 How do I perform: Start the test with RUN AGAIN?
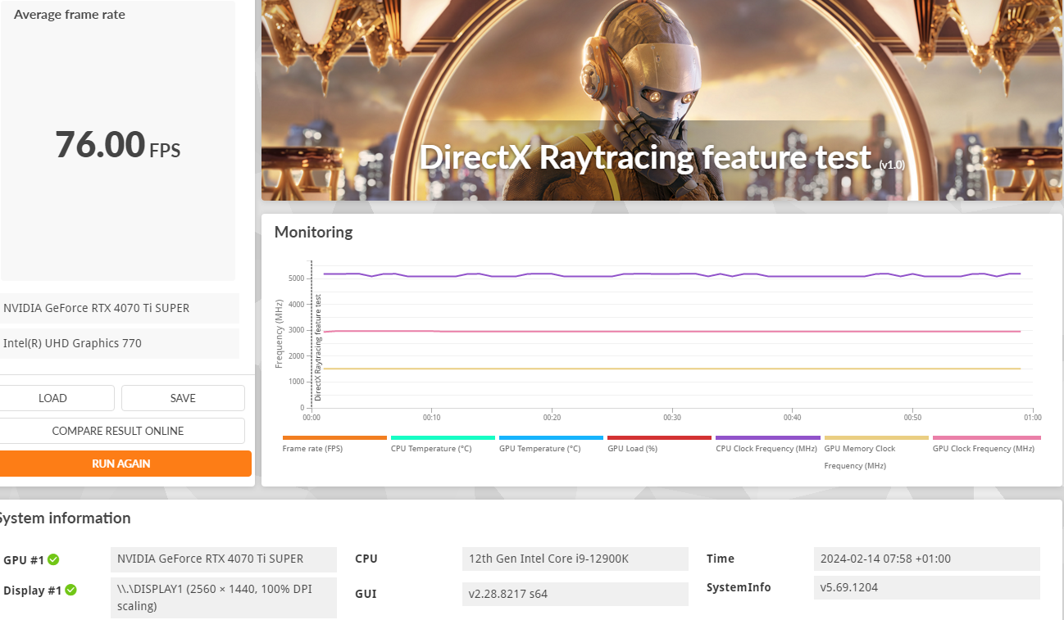click(121, 464)
